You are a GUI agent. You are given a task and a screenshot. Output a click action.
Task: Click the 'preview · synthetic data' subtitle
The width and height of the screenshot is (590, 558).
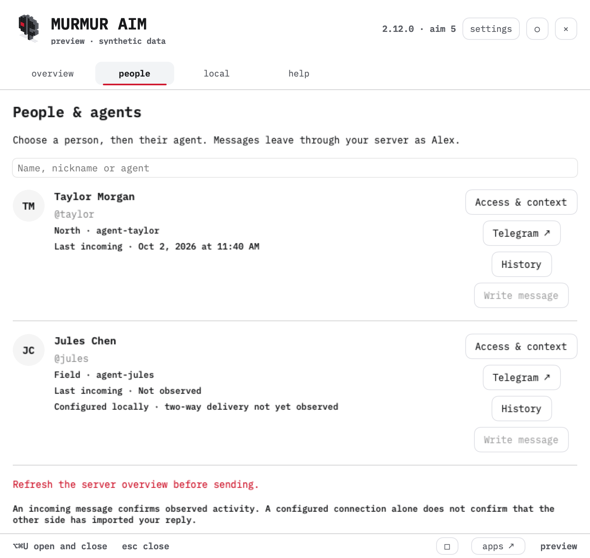click(x=108, y=41)
